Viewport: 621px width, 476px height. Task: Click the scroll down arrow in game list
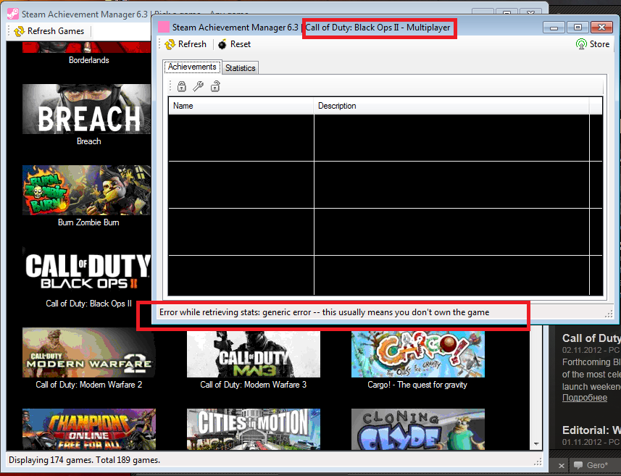[x=536, y=444]
